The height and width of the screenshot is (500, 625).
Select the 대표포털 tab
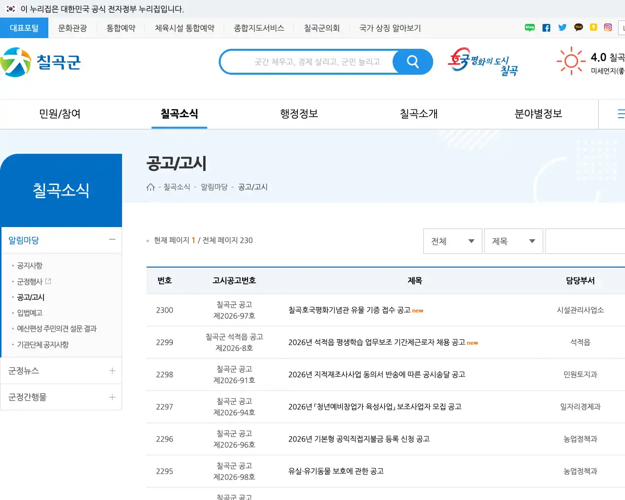click(25, 28)
